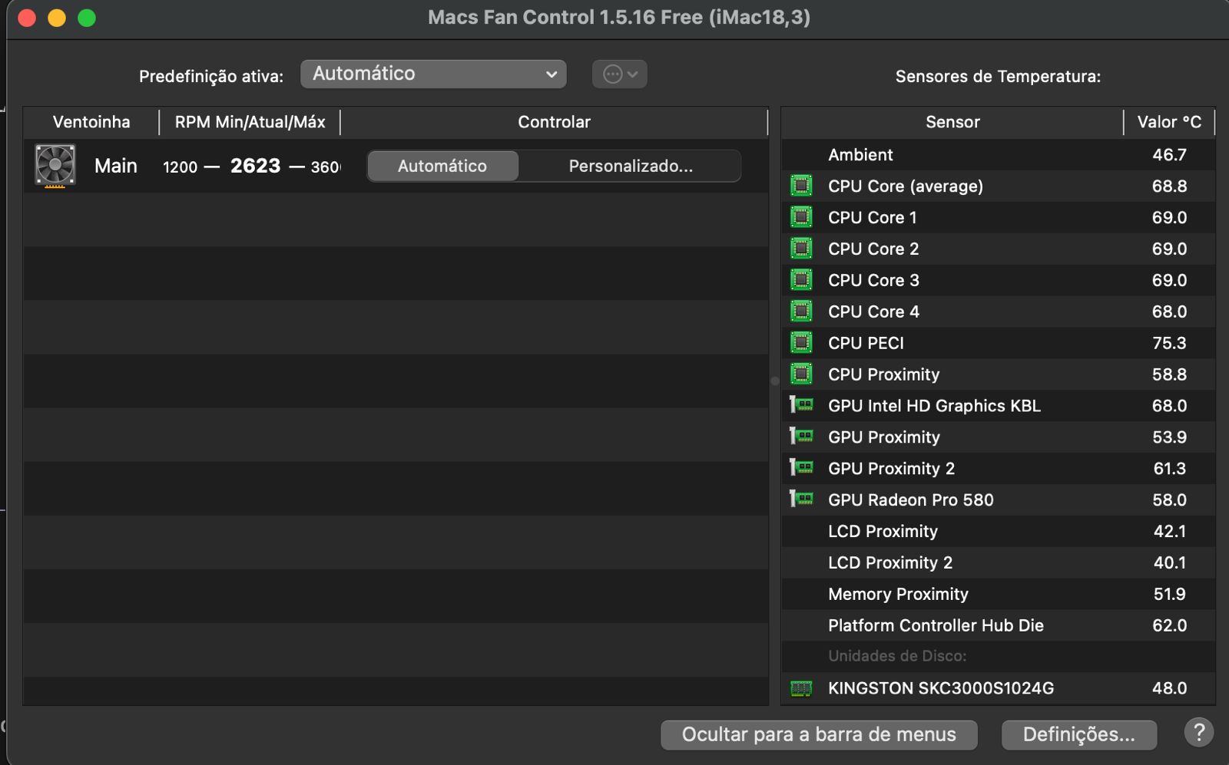Click the GPU Proximity card icon
Viewport: 1229px width, 765px height.
pos(801,437)
